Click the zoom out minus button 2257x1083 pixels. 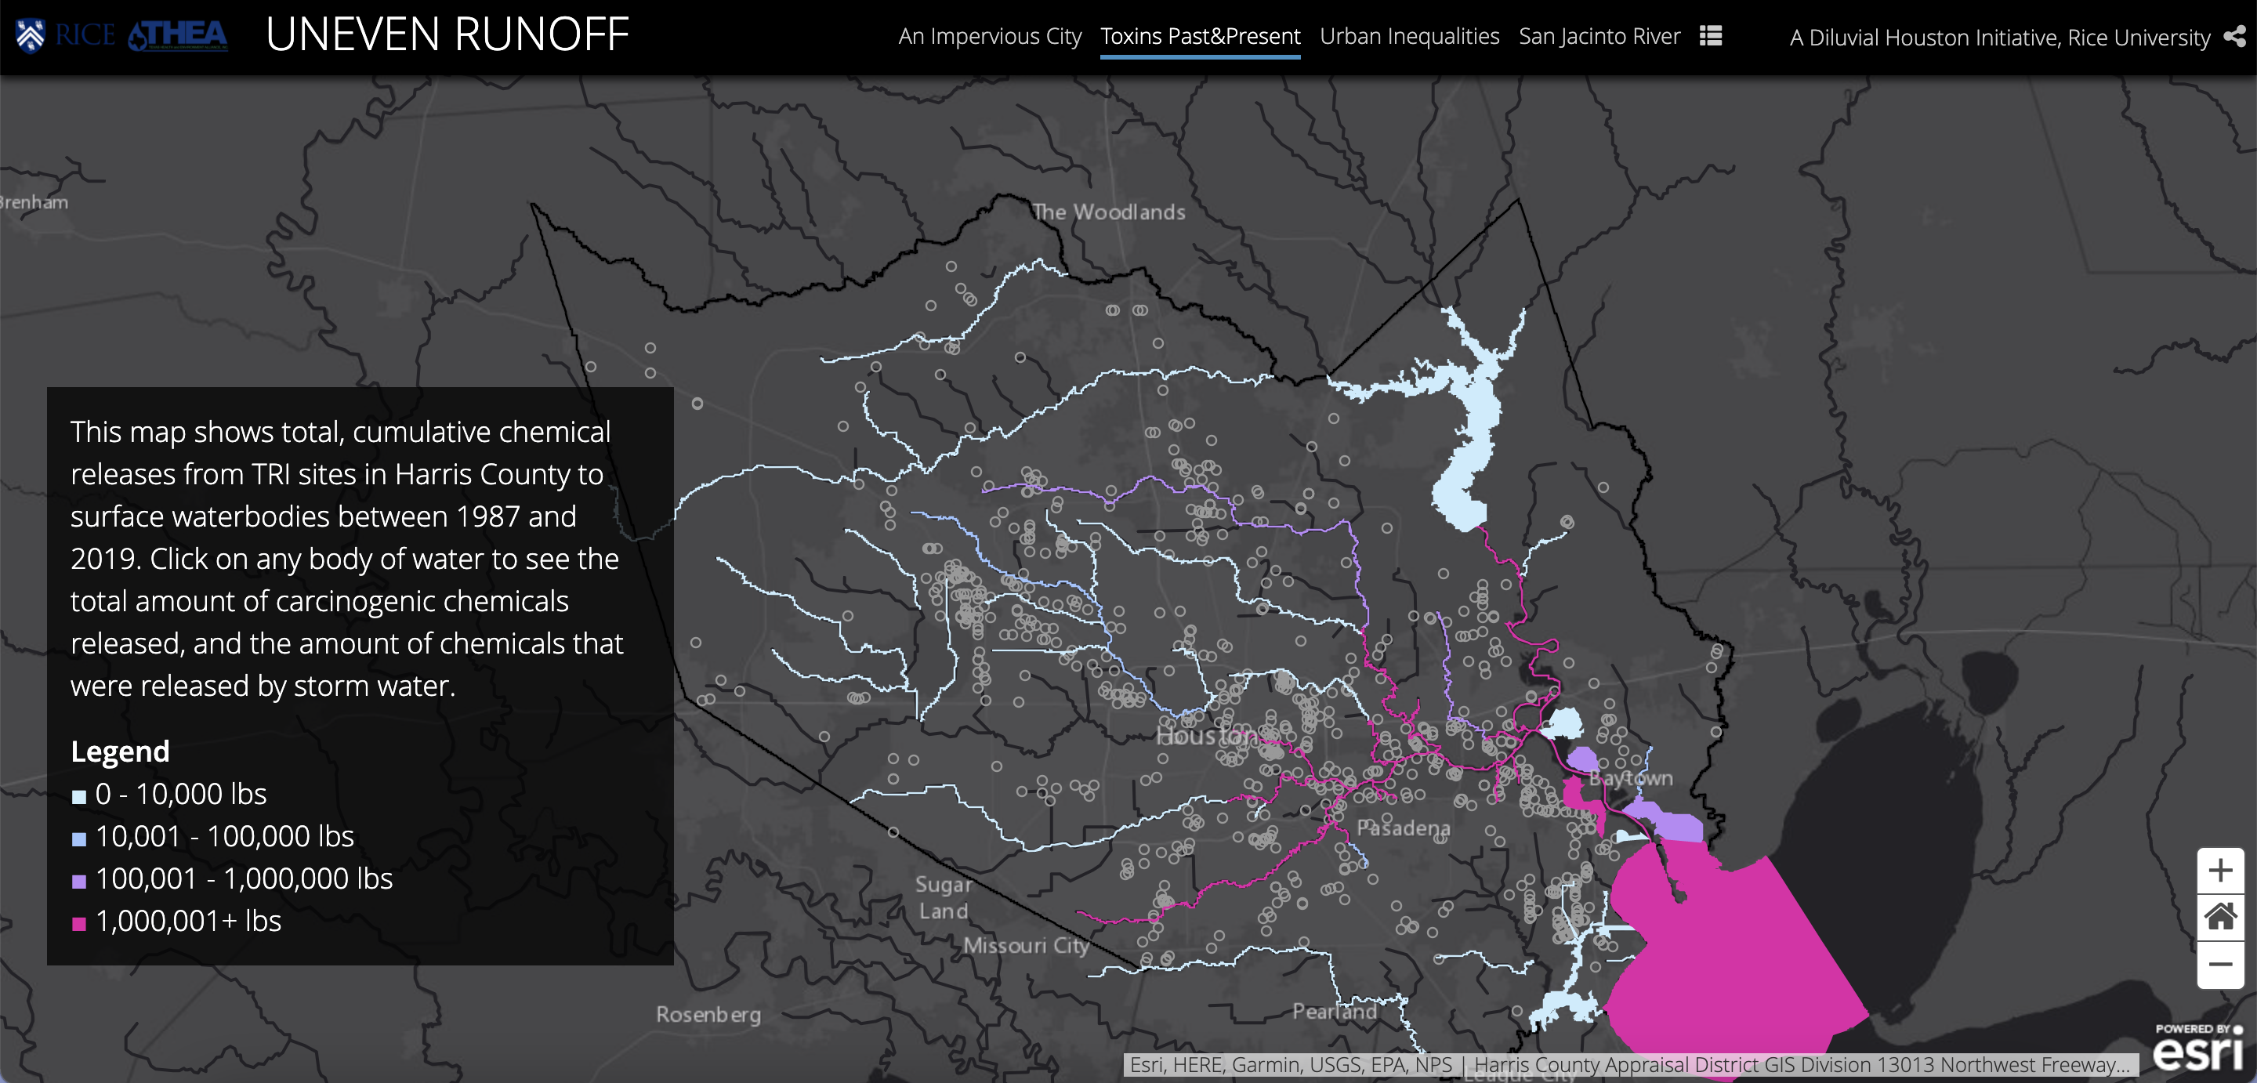[x=2219, y=965]
